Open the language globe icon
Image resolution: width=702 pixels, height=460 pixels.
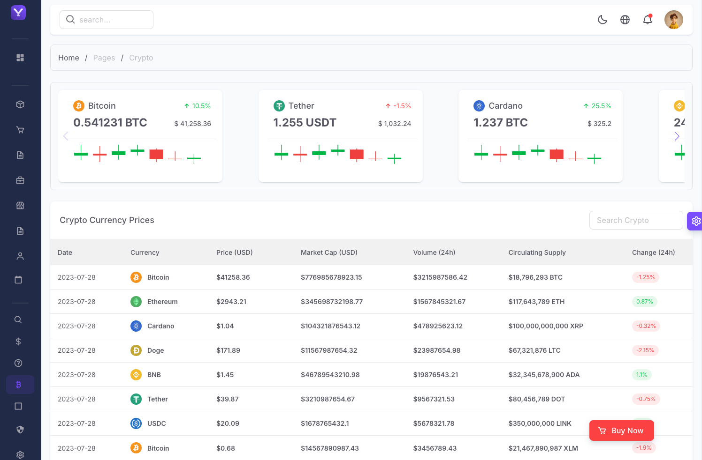coord(625,20)
